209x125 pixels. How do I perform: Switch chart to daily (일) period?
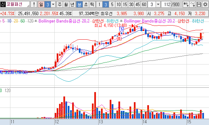coord(41,5)
